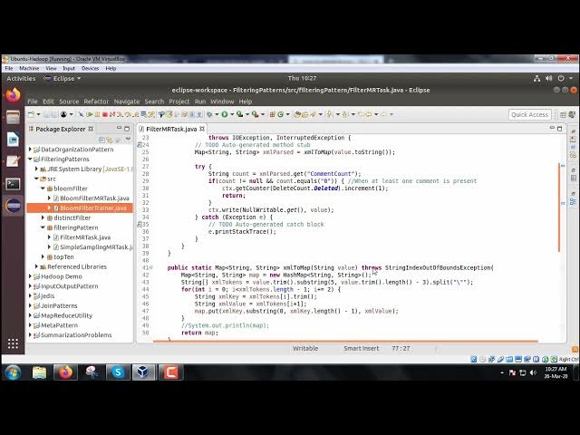Click the Save All toolbar icon
The image size is (580, 435).
[54, 114]
